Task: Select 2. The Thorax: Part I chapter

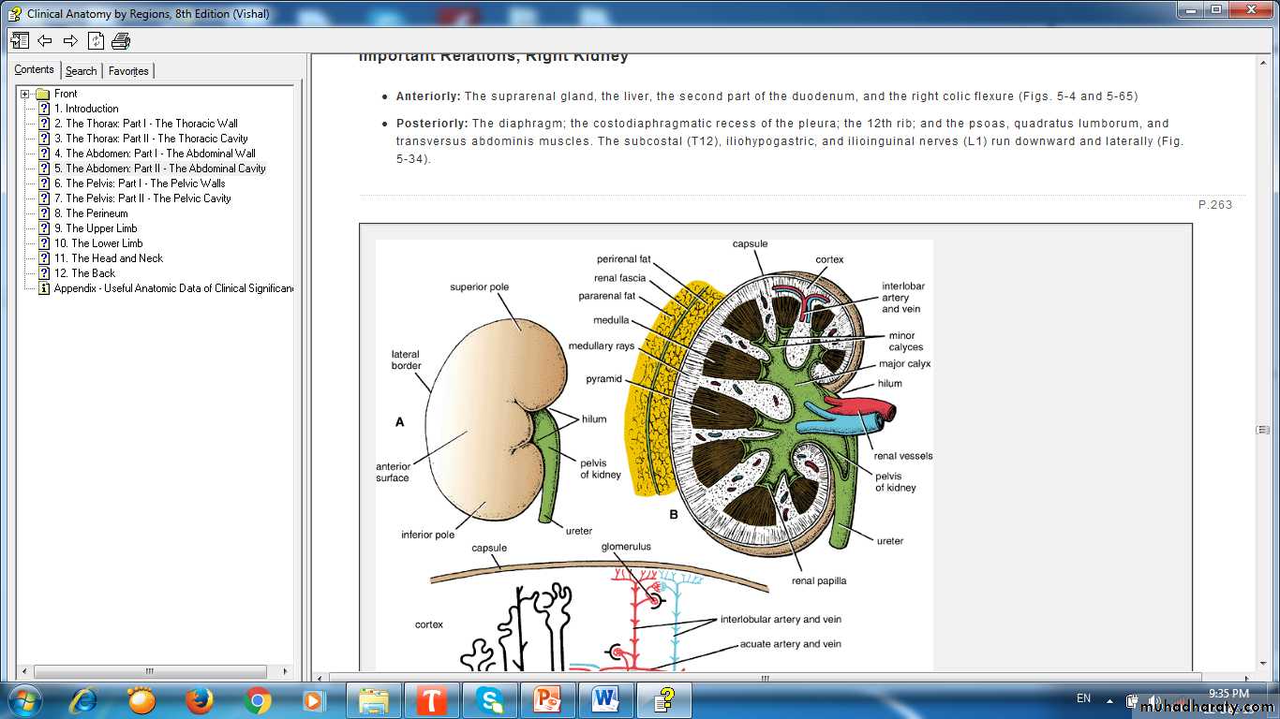Action: pos(145,124)
